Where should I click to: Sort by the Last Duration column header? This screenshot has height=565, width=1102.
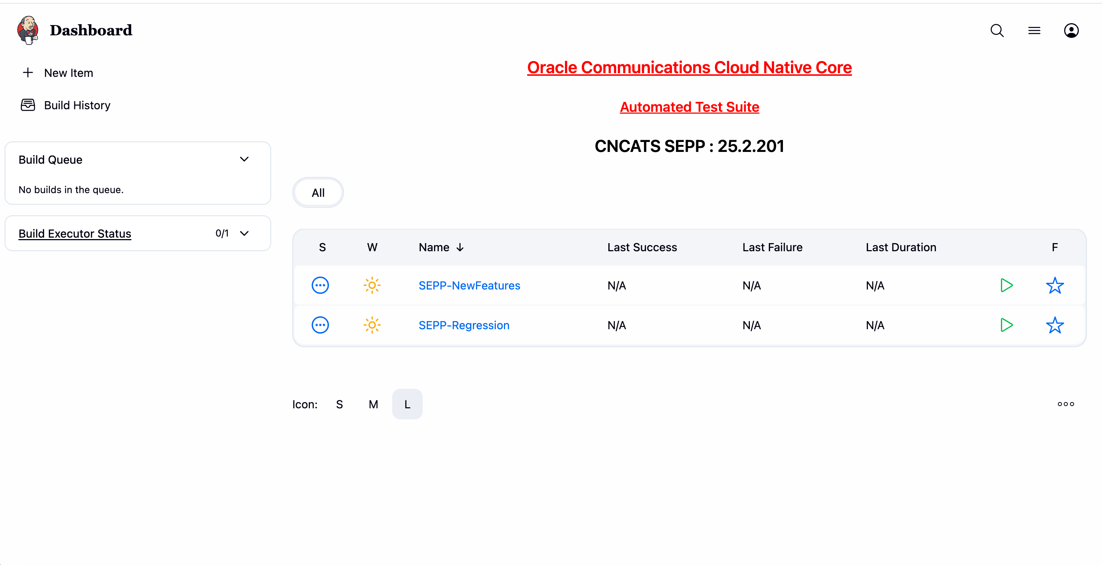coord(901,248)
